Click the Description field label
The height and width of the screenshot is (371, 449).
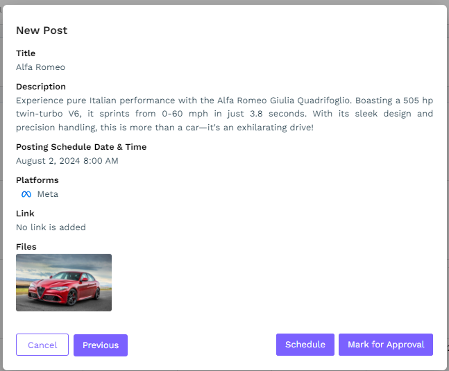pyautogui.click(x=41, y=87)
